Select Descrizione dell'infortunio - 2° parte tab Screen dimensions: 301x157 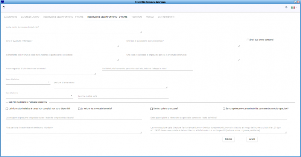tap(107, 17)
